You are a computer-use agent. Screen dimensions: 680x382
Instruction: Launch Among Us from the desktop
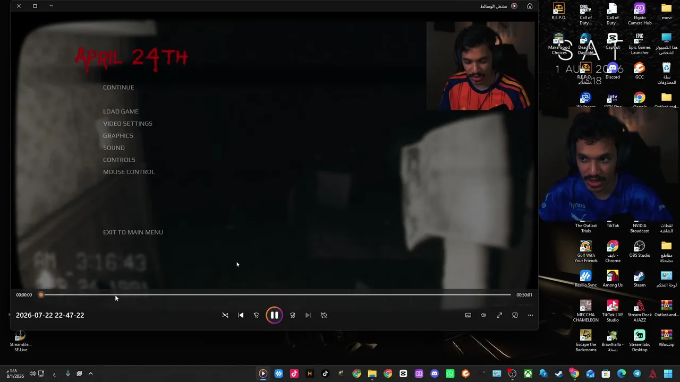click(x=613, y=280)
